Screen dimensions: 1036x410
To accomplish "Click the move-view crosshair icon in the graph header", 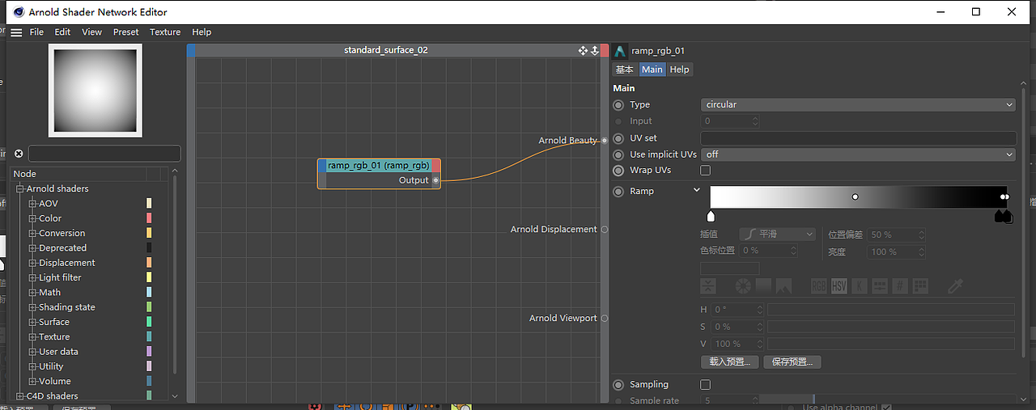I will pyautogui.click(x=583, y=50).
